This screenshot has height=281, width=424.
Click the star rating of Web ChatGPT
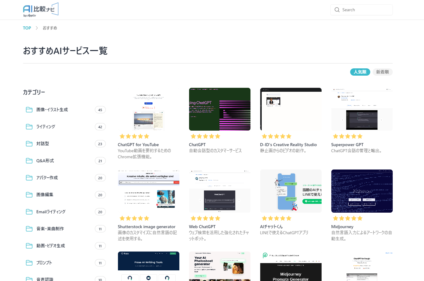(x=205, y=218)
